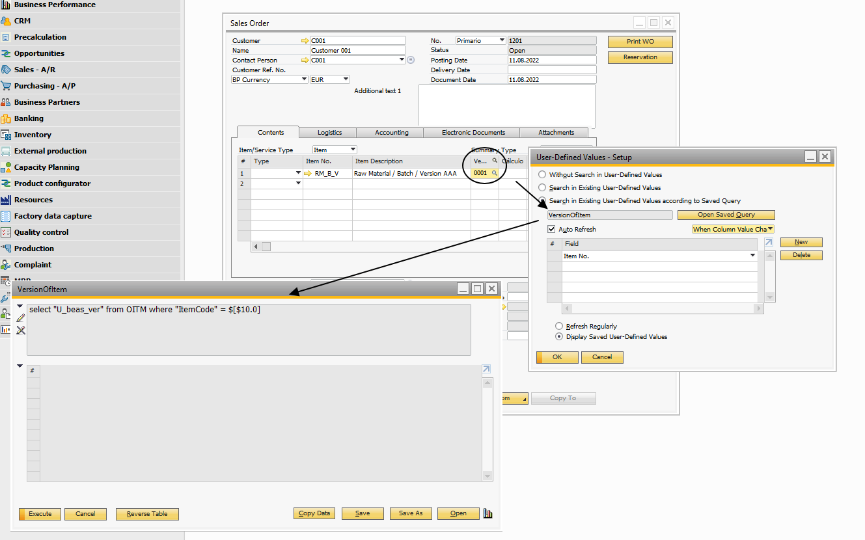Click the orange link arrow next to Customer C001

(x=305, y=40)
